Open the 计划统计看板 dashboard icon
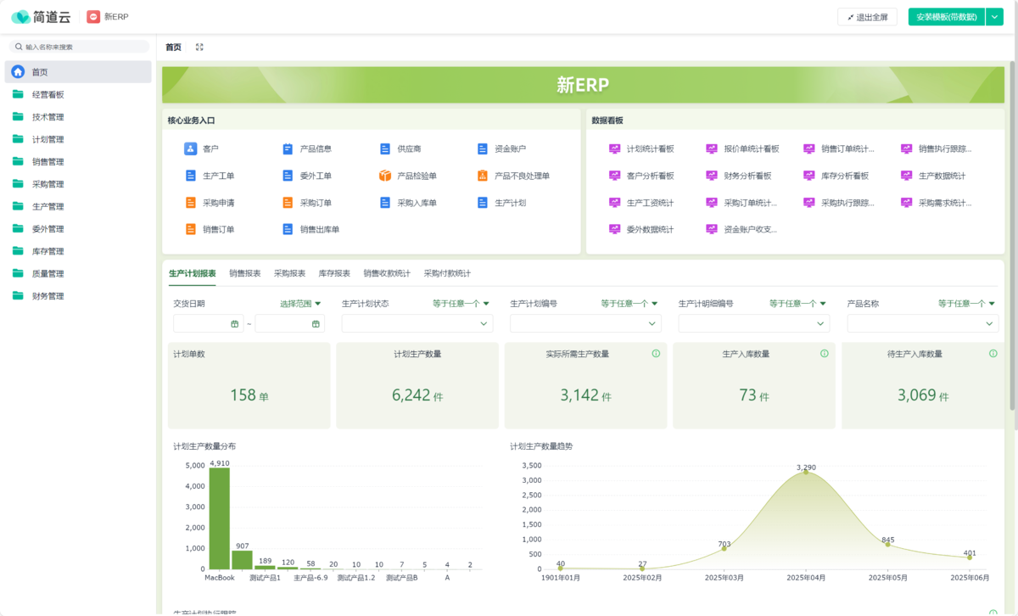 pos(615,148)
